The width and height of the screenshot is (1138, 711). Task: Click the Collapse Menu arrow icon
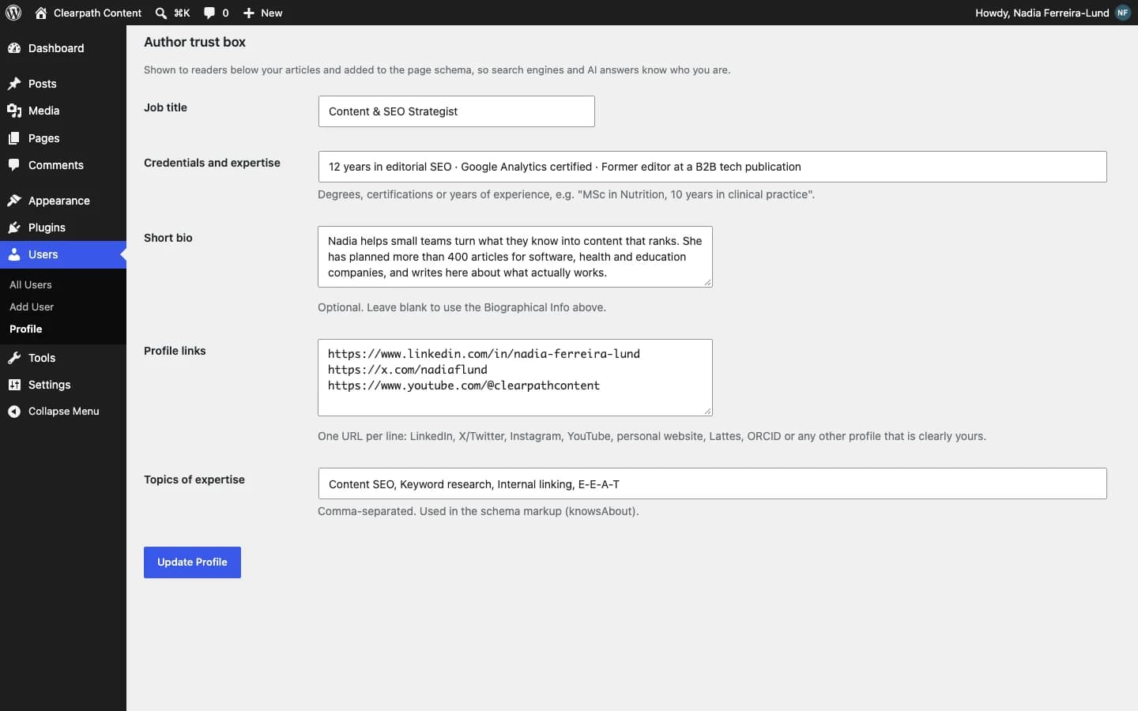14,412
